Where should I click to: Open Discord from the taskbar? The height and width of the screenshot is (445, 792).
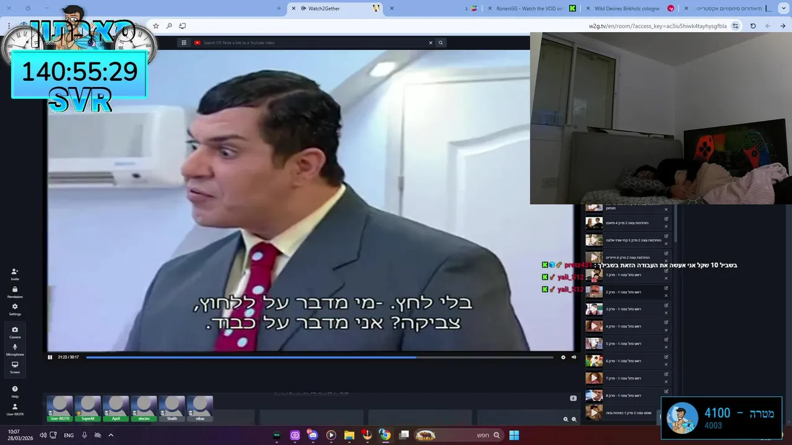click(312, 435)
